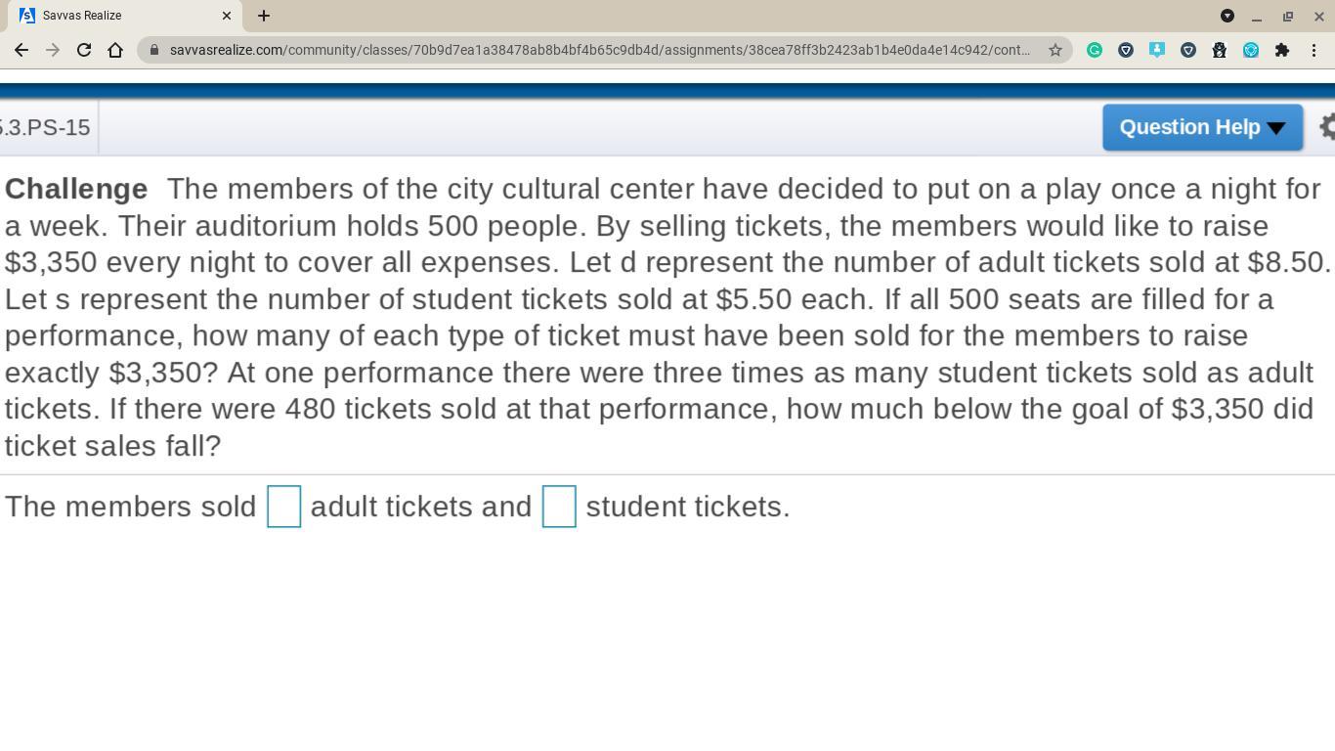This screenshot has width=1335, height=751.
Task: View site security lock information
Action: [154, 50]
